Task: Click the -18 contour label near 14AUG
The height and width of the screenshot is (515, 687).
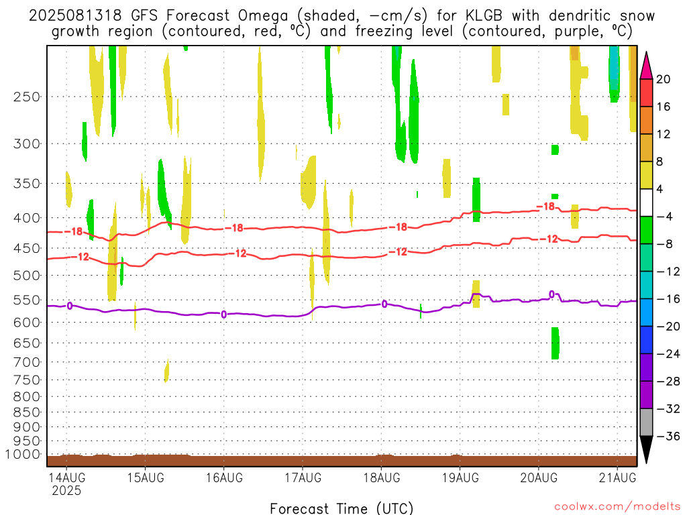Action: [74, 231]
